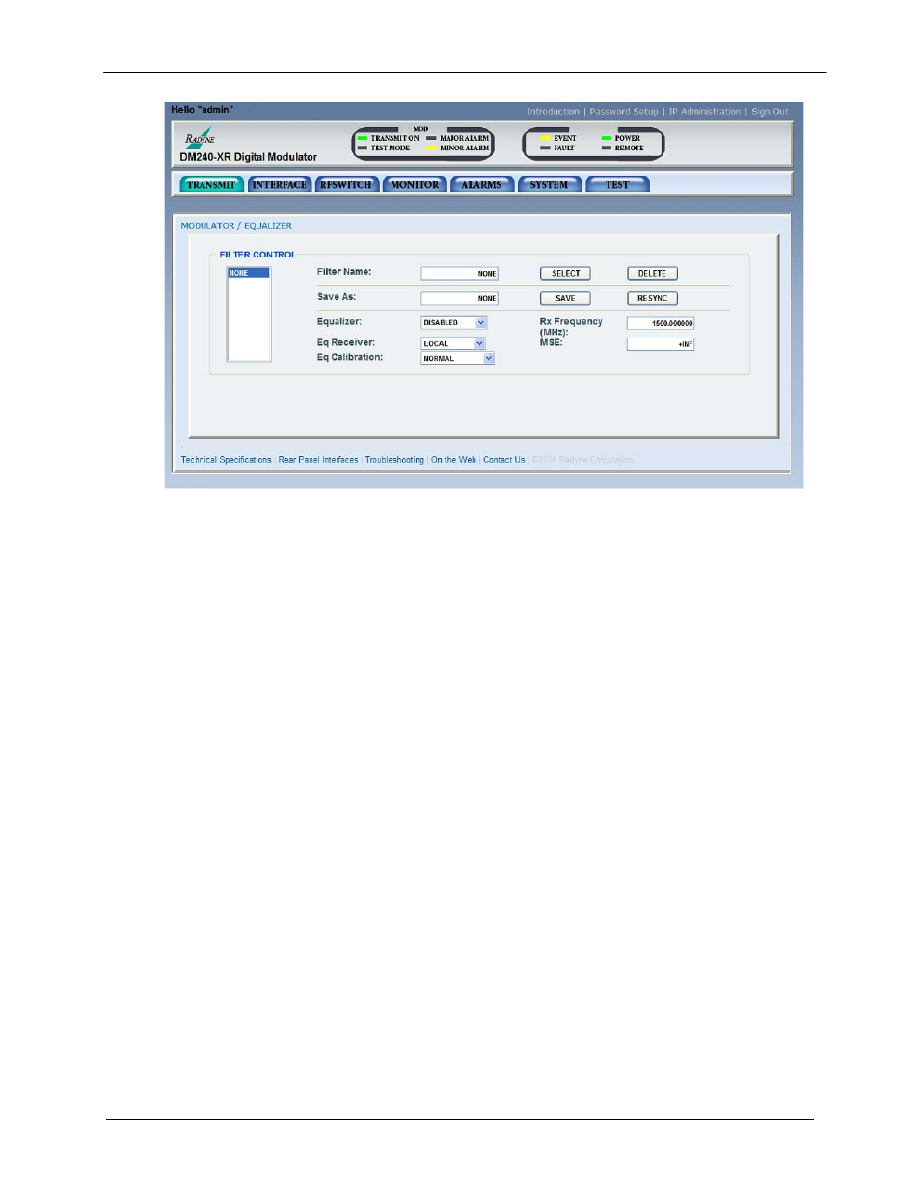Open the ALARMS tab
Image resolution: width=920 pixels, height=1191 pixels.
[481, 185]
